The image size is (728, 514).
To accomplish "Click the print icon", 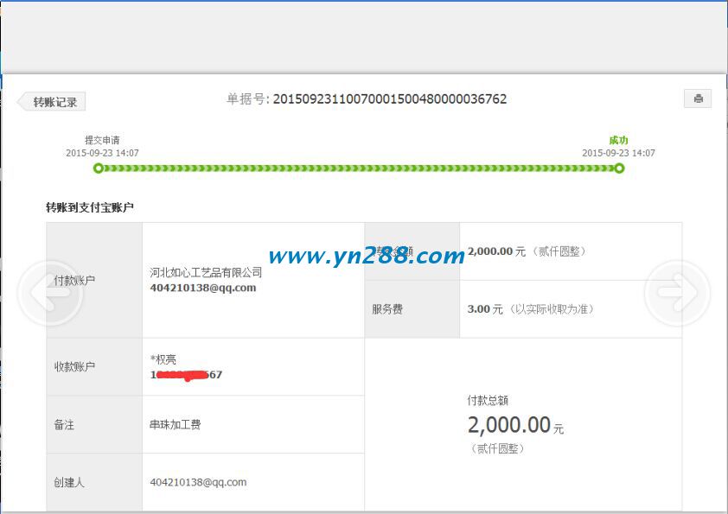I will point(699,98).
